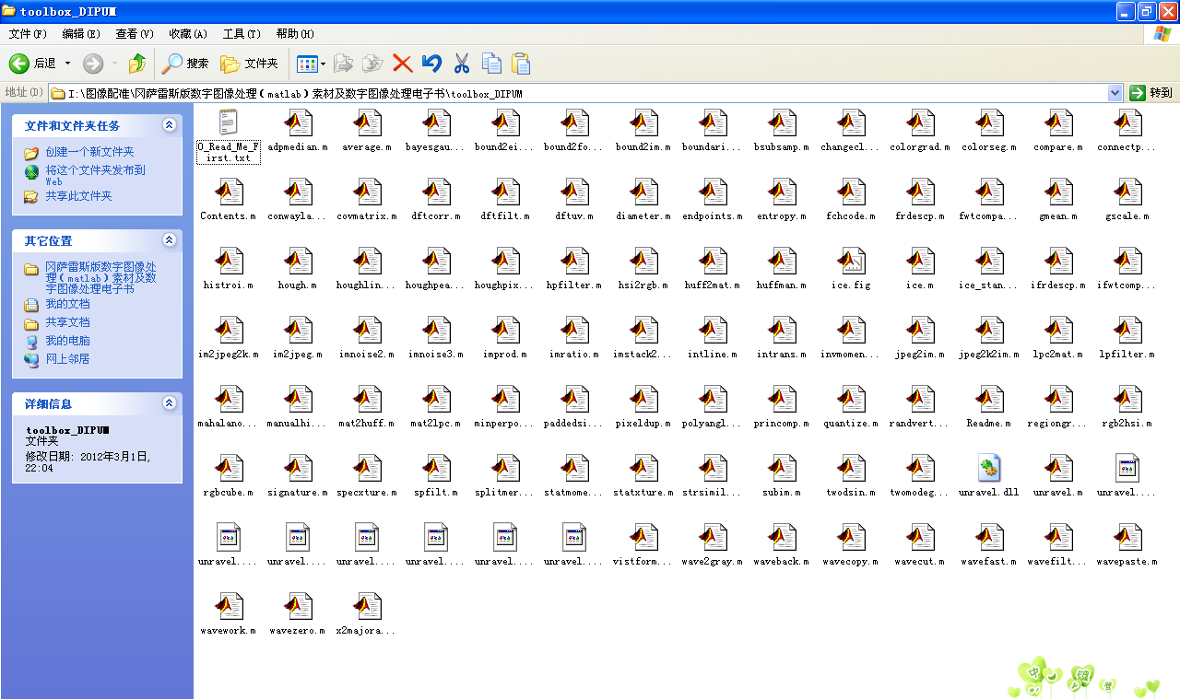Click the blue Undo arrow icon

431,64
